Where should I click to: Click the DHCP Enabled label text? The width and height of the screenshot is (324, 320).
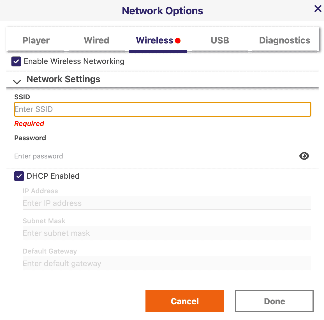[x=53, y=176]
